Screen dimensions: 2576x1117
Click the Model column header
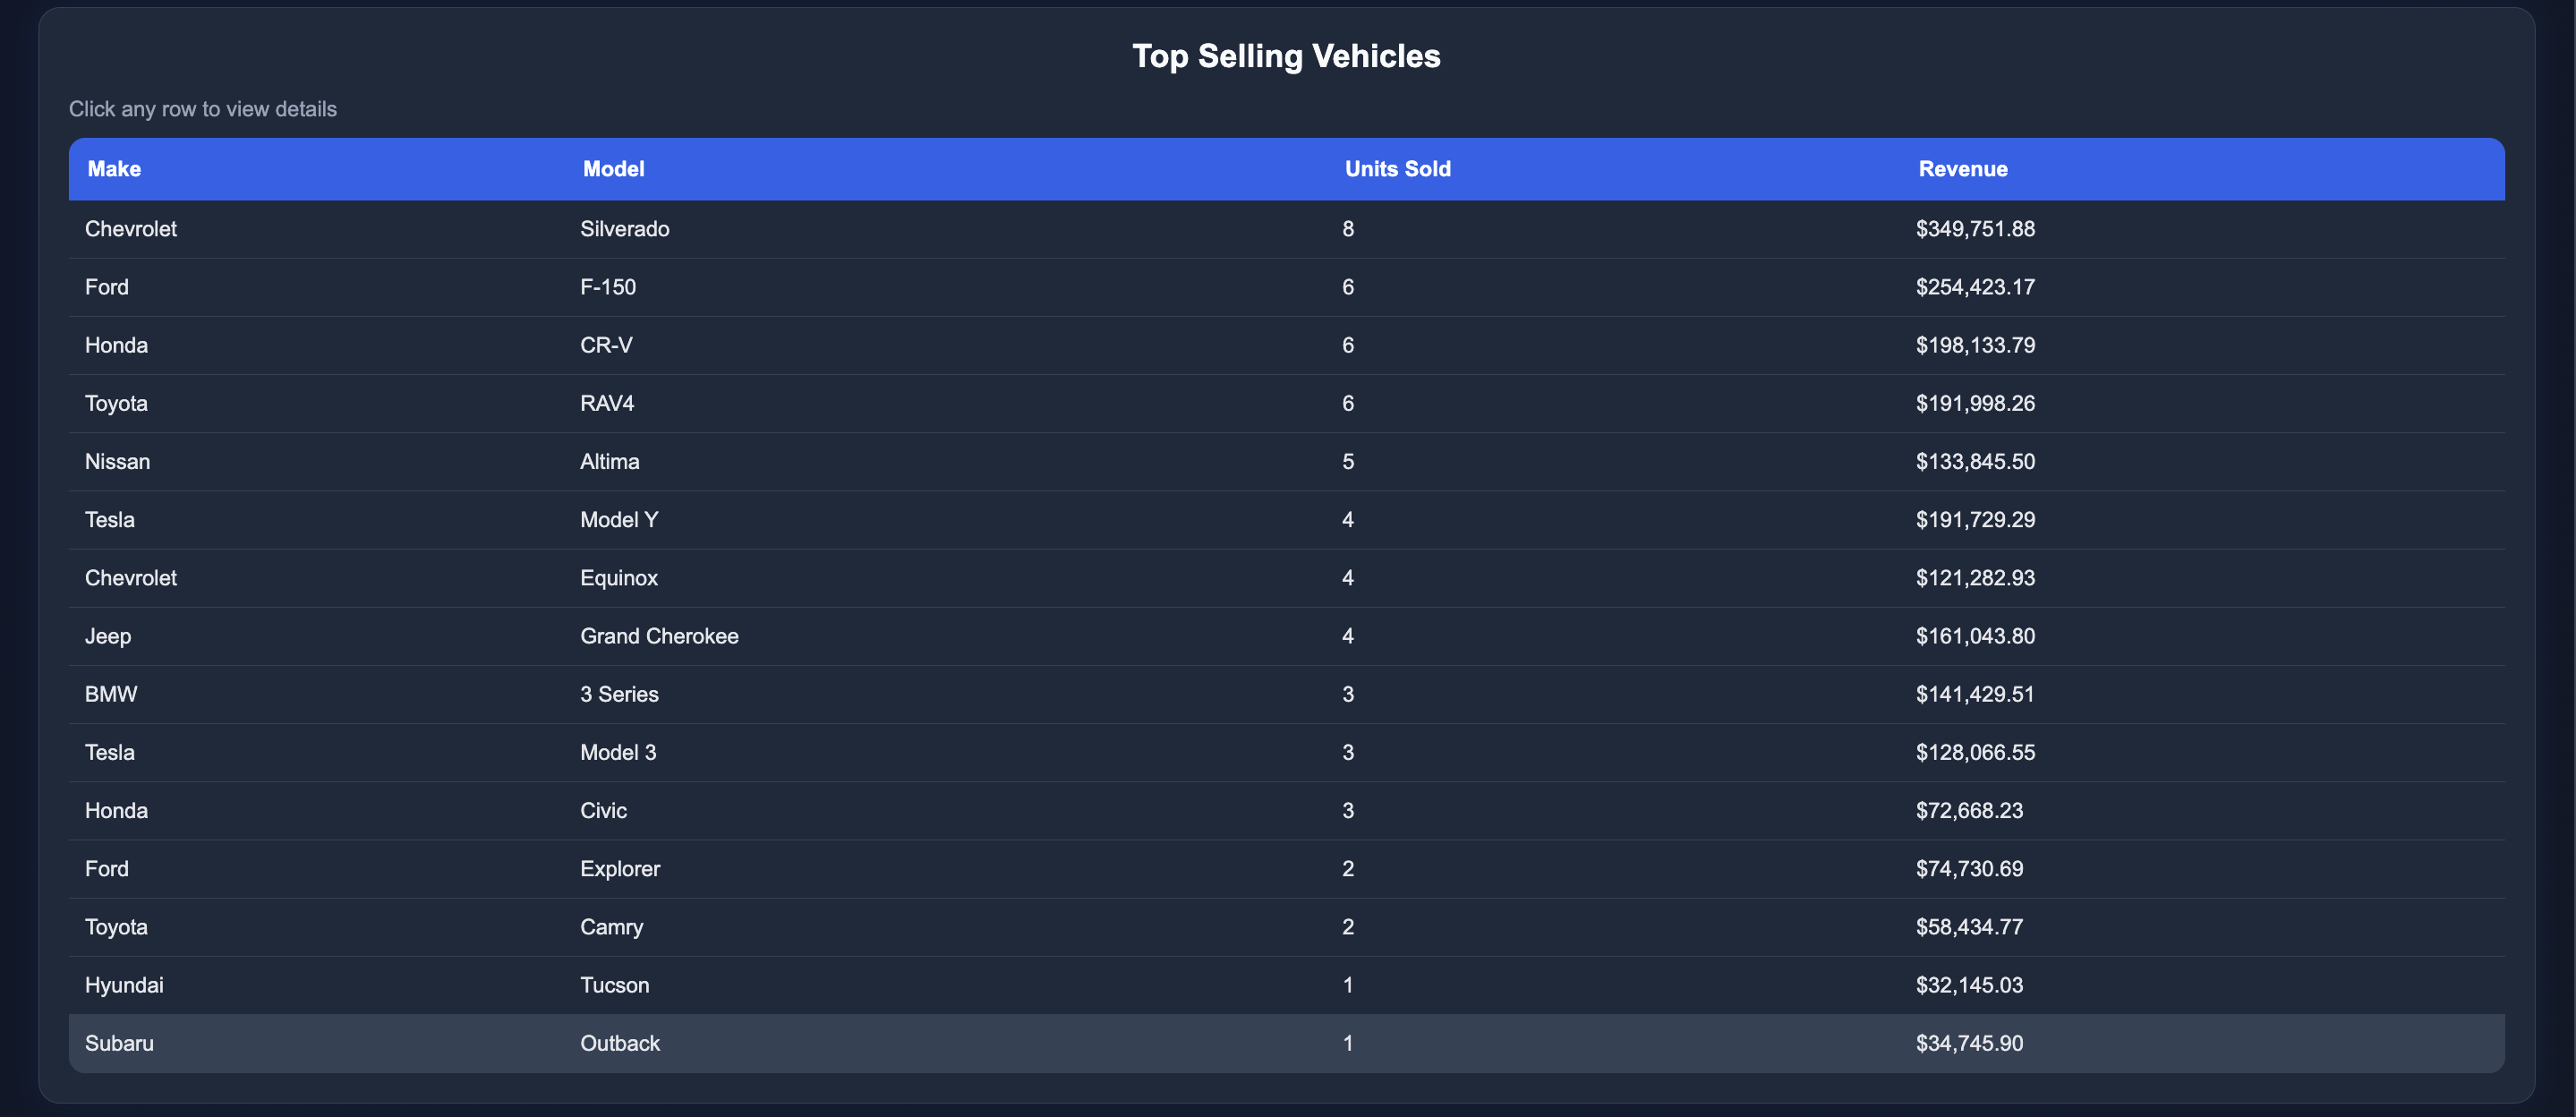613,169
